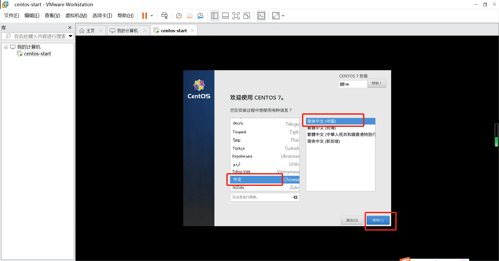
Task: Take a snapshot of this virtual machine
Action: click(179, 16)
